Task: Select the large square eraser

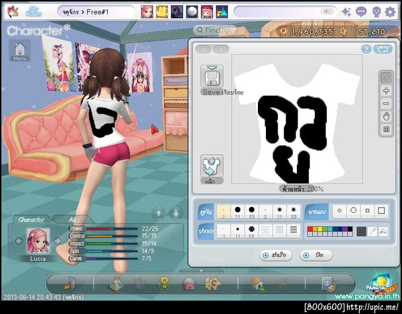Action: pos(381,211)
